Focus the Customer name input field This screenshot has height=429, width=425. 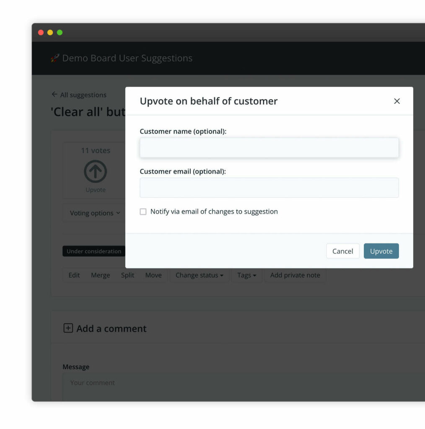(269, 147)
